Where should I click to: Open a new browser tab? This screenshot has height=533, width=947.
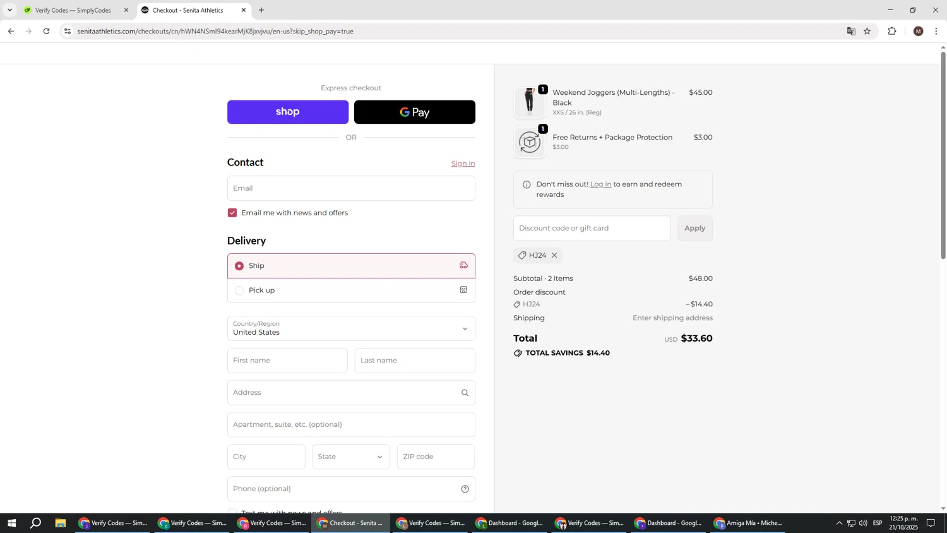pos(261,10)
